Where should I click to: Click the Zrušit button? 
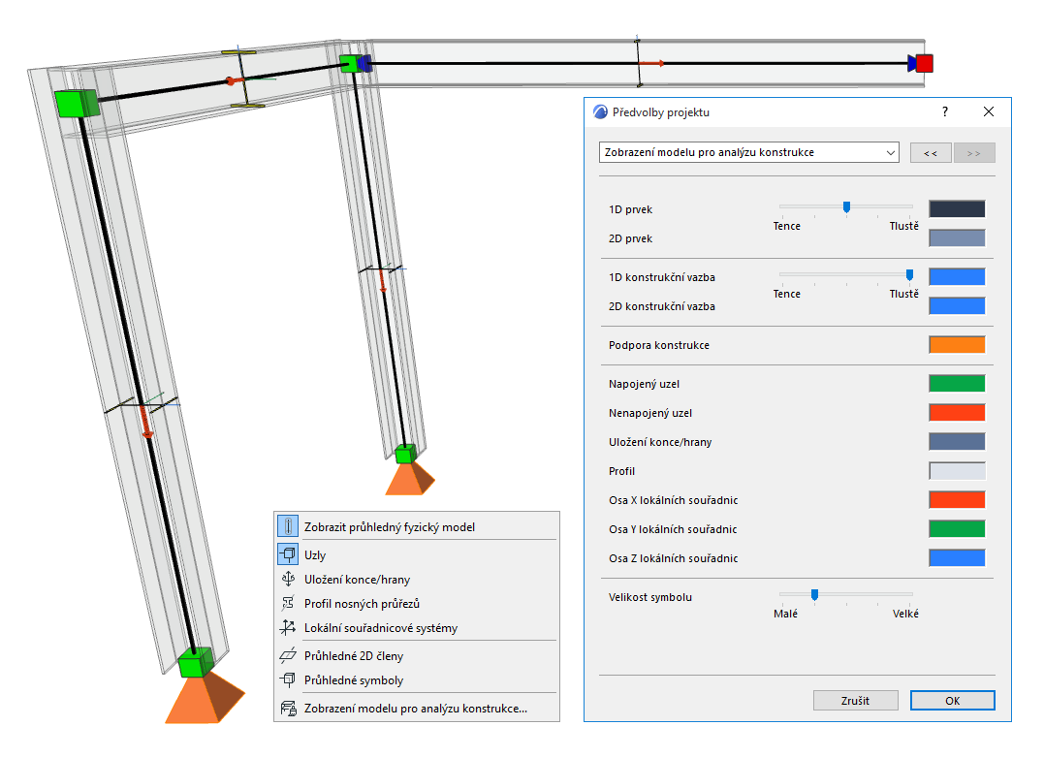point(856,701)
